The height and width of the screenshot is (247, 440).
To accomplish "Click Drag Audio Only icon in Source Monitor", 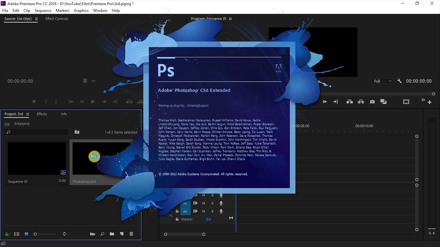I will [x=93, y=81].
